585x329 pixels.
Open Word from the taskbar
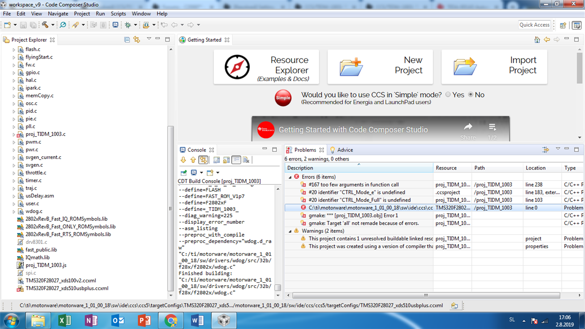click(197, 321)
